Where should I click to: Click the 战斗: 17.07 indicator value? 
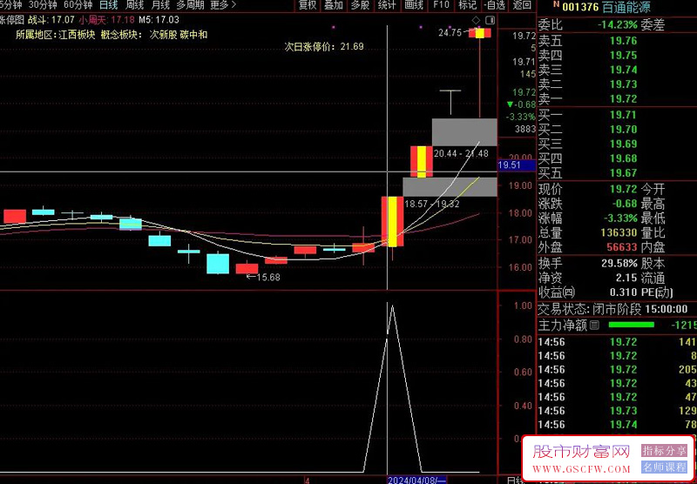pos(51,20)
